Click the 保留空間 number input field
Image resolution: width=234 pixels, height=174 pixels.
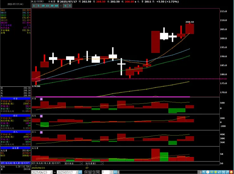point(106,172)
